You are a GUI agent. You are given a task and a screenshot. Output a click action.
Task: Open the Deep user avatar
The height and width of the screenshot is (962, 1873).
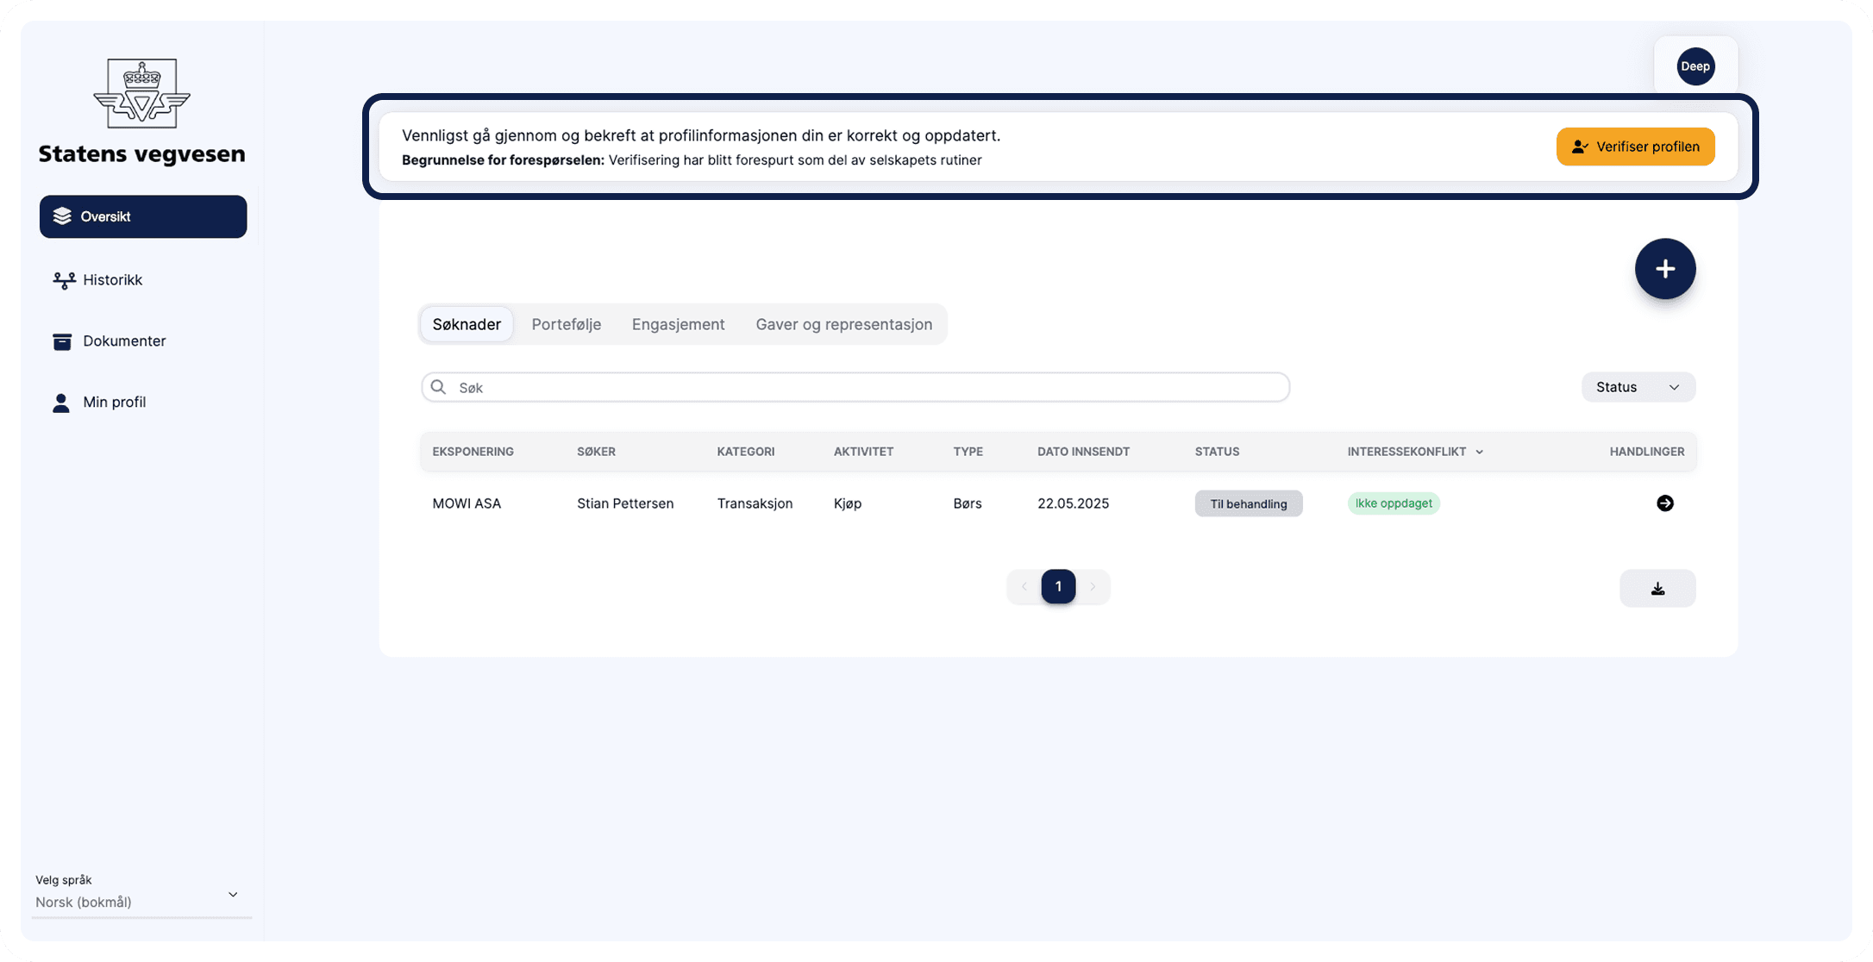click(1694, 66)
